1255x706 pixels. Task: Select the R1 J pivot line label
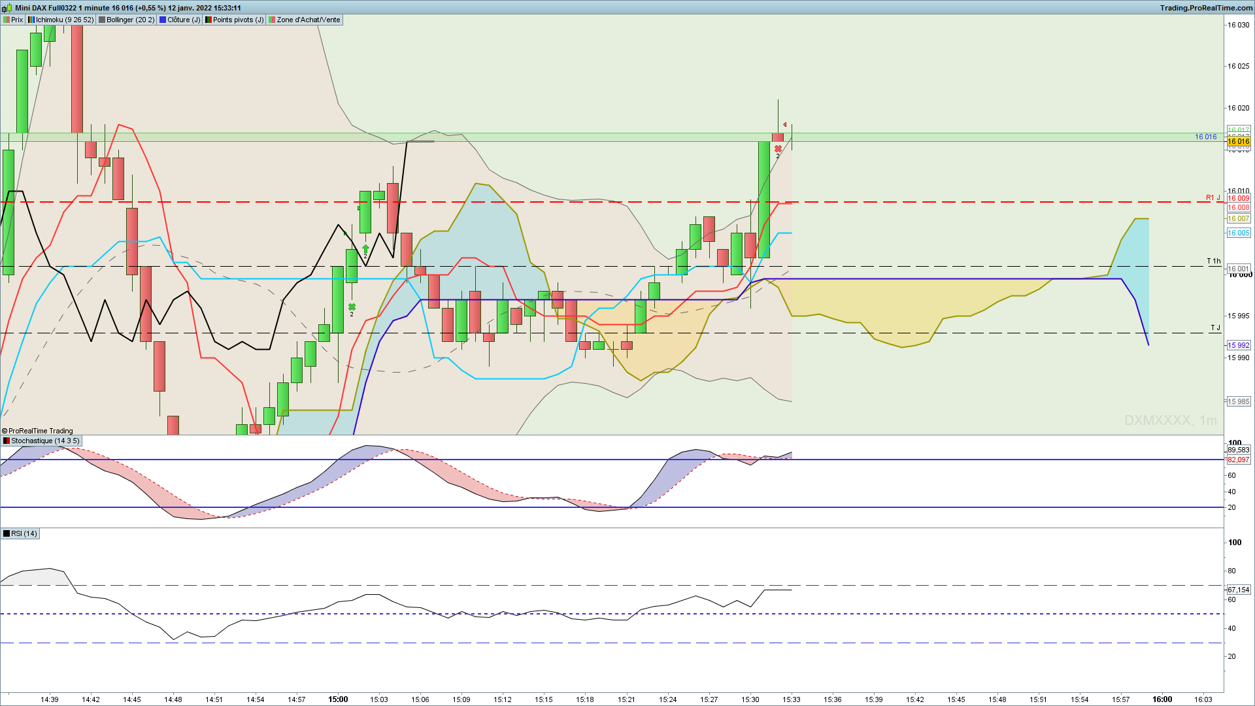[1213, 197]
